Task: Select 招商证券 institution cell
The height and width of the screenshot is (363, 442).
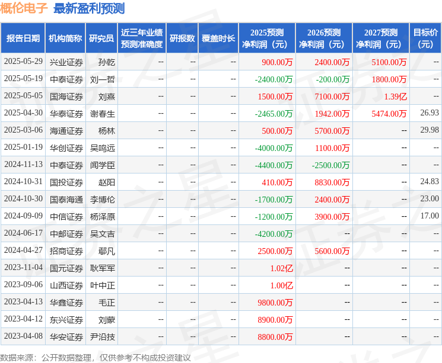Action: click(66, 250)
